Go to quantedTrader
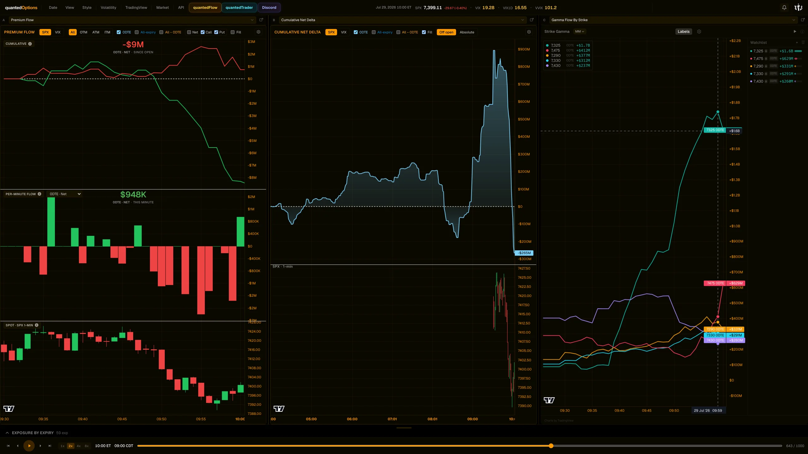The image size is (808, 454). pyautogui.click(x=239, y=8)
